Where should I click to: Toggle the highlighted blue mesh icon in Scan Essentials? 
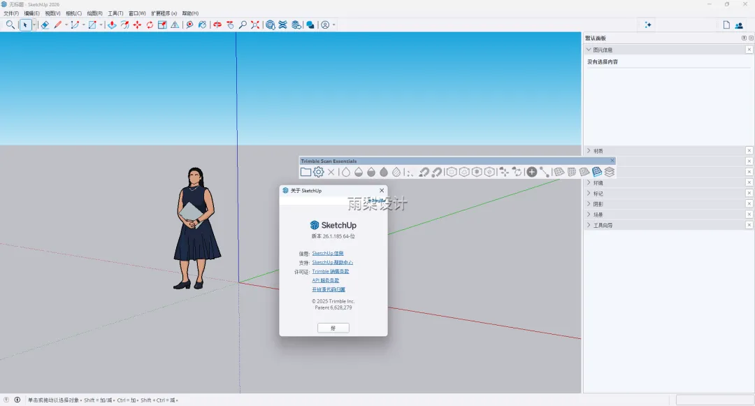597,172
